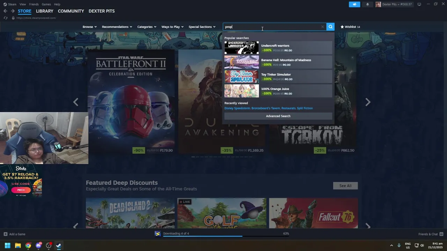The width and height of the screenshot is (447, 251).
Task: Click the Add a Game label
Action: coord(17,234)
